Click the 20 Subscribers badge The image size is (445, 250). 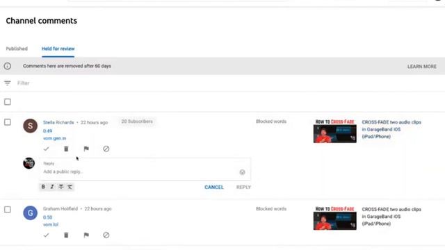tap(137, 122)
